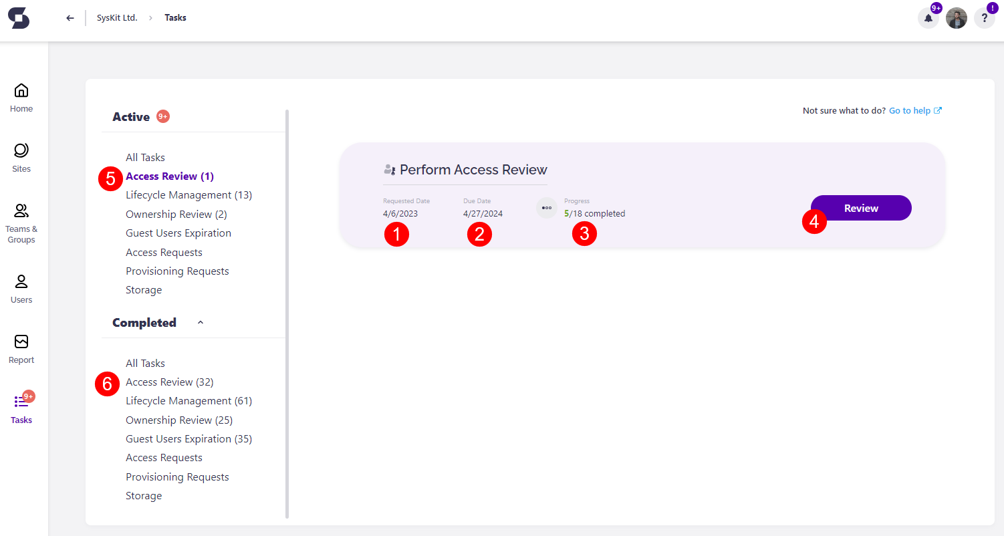Select Lifecycle Management (13) under Active
The image size is (1004, 536).
(x=189, y=194)
